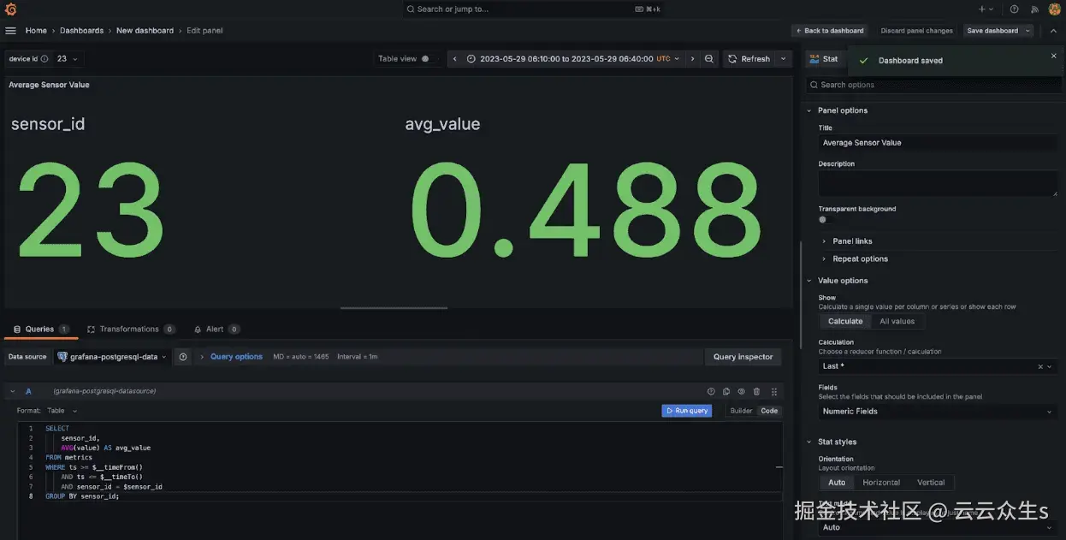Select All values in the Show option

coord(897,322)
